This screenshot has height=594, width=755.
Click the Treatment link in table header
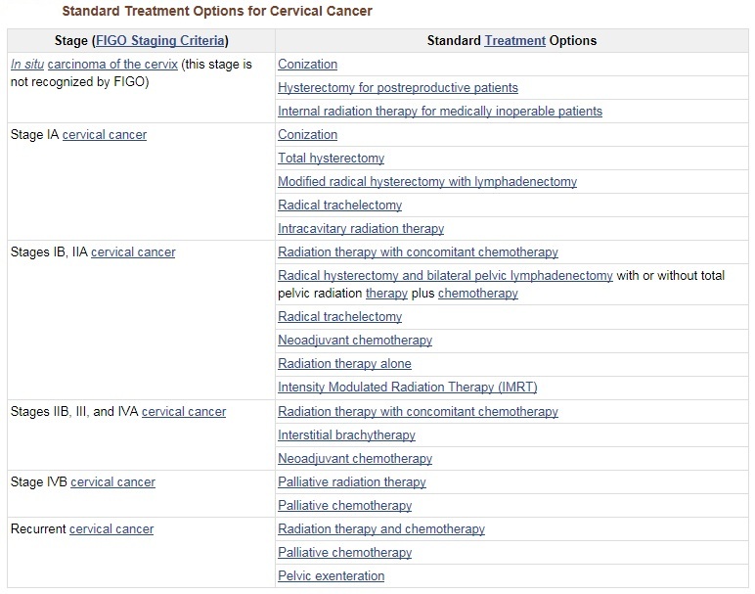[514, 40]
